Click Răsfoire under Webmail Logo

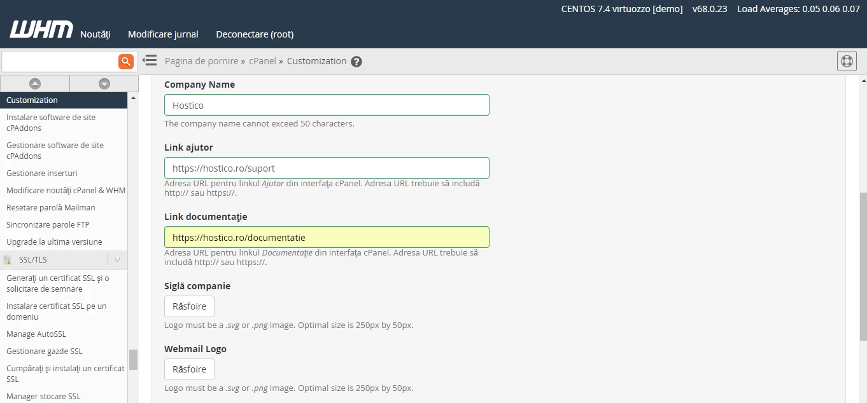coord(189,369)
